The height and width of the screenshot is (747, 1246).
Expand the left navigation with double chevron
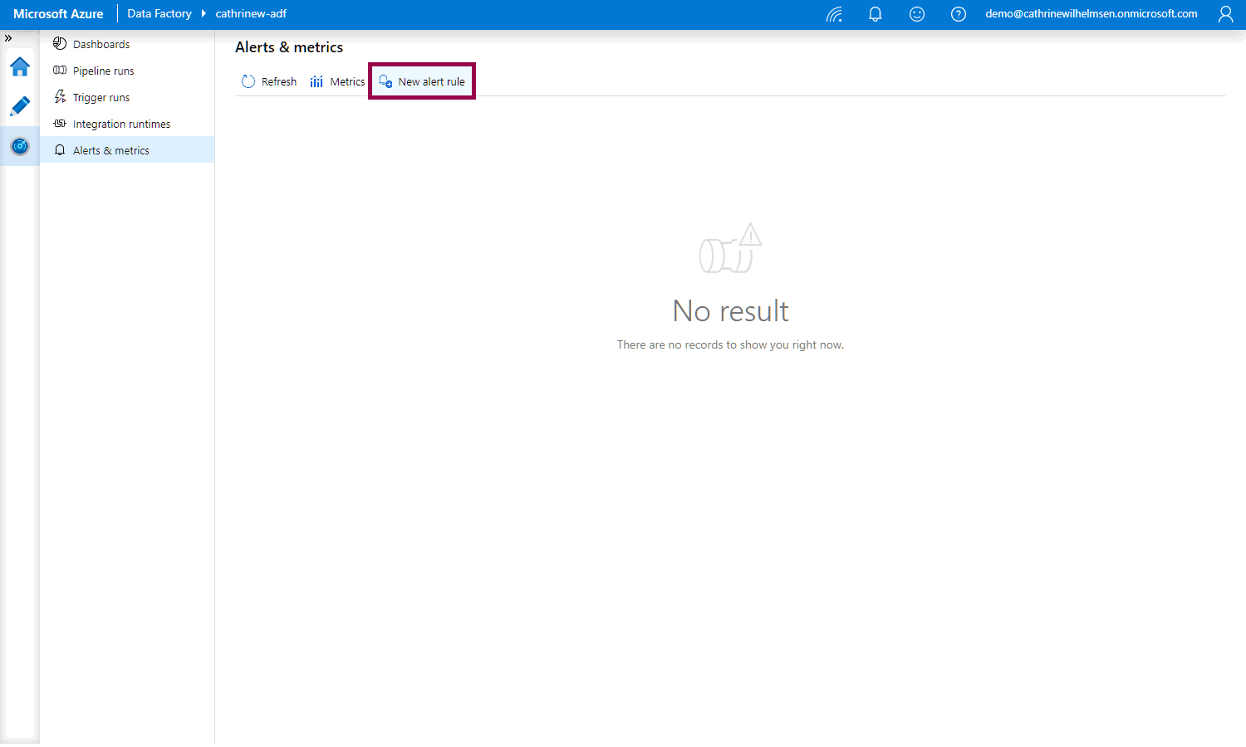(x=8, y=38)
